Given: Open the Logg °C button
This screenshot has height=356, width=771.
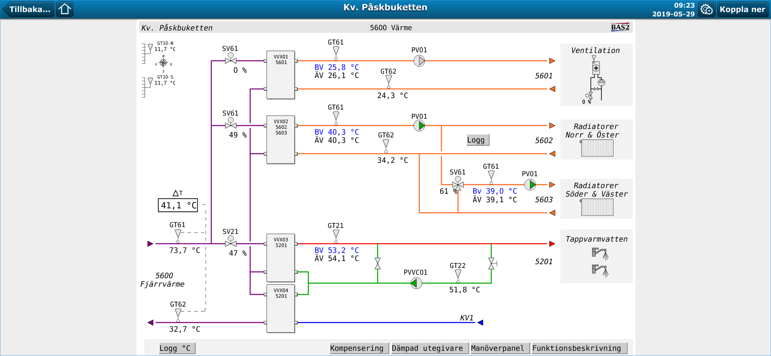Looking at the screenshot, I should (177, 348).
